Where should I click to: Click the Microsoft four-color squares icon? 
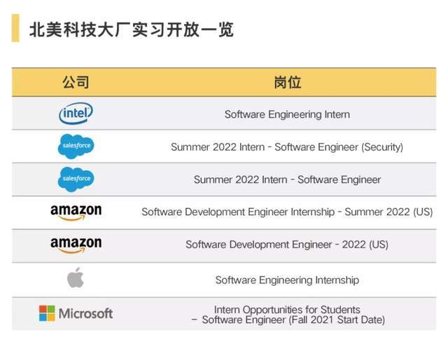point(47,312)
